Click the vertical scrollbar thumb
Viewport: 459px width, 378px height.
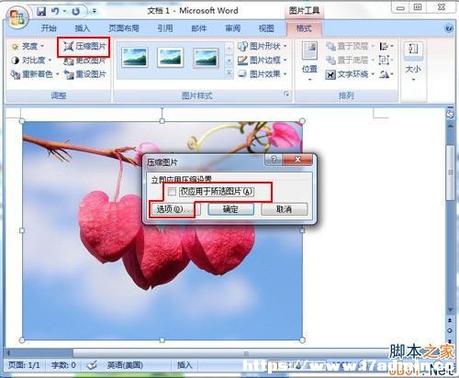(450, 173)
